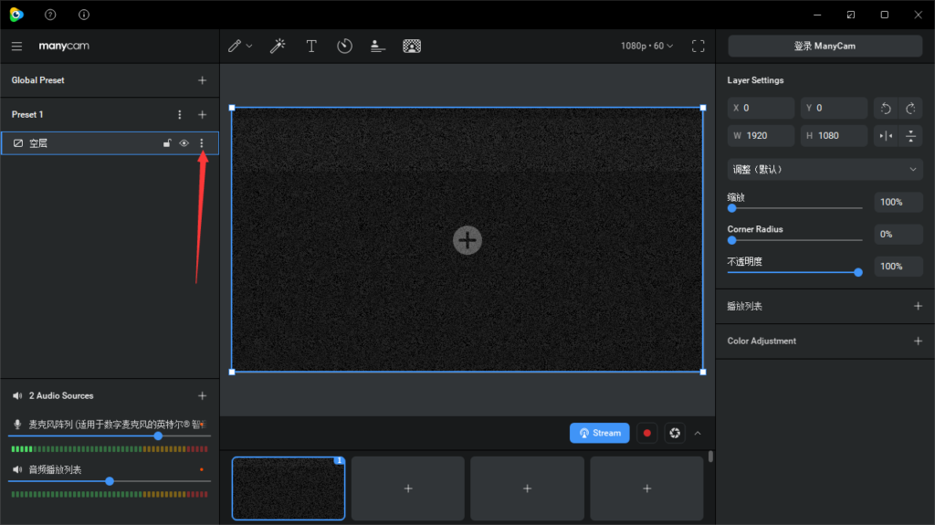Select the magic wand effects tool
The height and width of the screenshot is (525, 935).
(278, 46)
